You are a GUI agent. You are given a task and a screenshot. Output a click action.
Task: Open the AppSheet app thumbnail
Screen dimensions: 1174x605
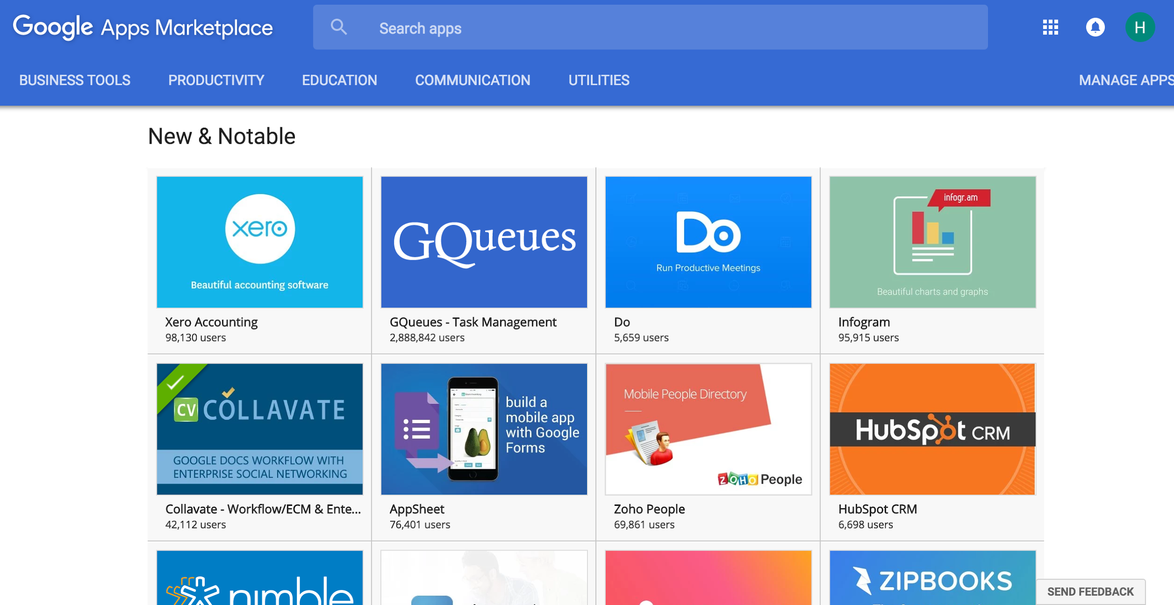coord(484,429)
